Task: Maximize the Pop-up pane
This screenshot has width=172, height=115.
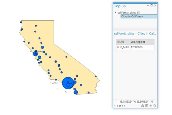Action: coord(151,5)
